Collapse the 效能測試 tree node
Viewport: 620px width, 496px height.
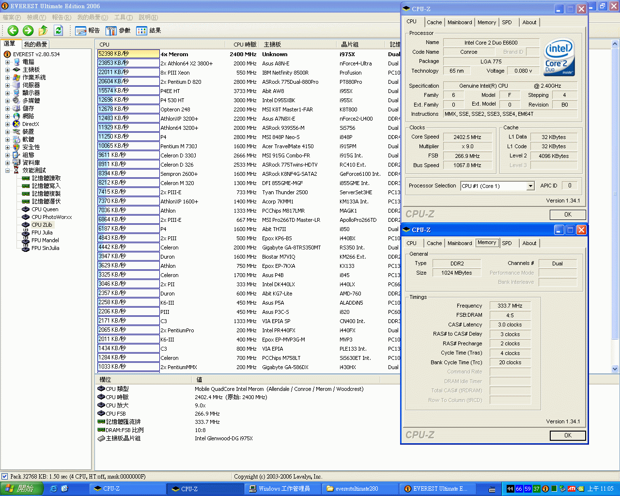(x=7, y=170)
